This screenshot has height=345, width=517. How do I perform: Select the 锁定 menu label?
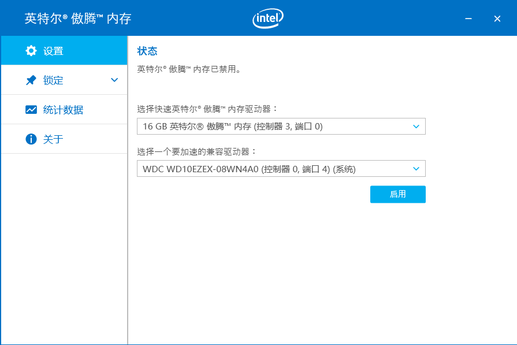tap(53, 80)
